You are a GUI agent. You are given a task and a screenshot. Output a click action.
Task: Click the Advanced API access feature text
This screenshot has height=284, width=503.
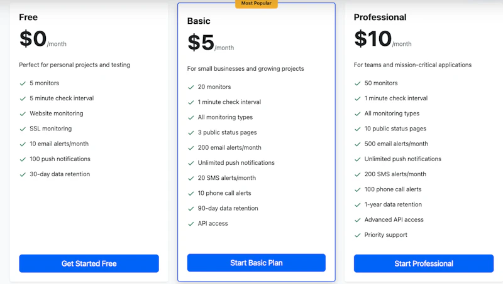click(394, 219)
